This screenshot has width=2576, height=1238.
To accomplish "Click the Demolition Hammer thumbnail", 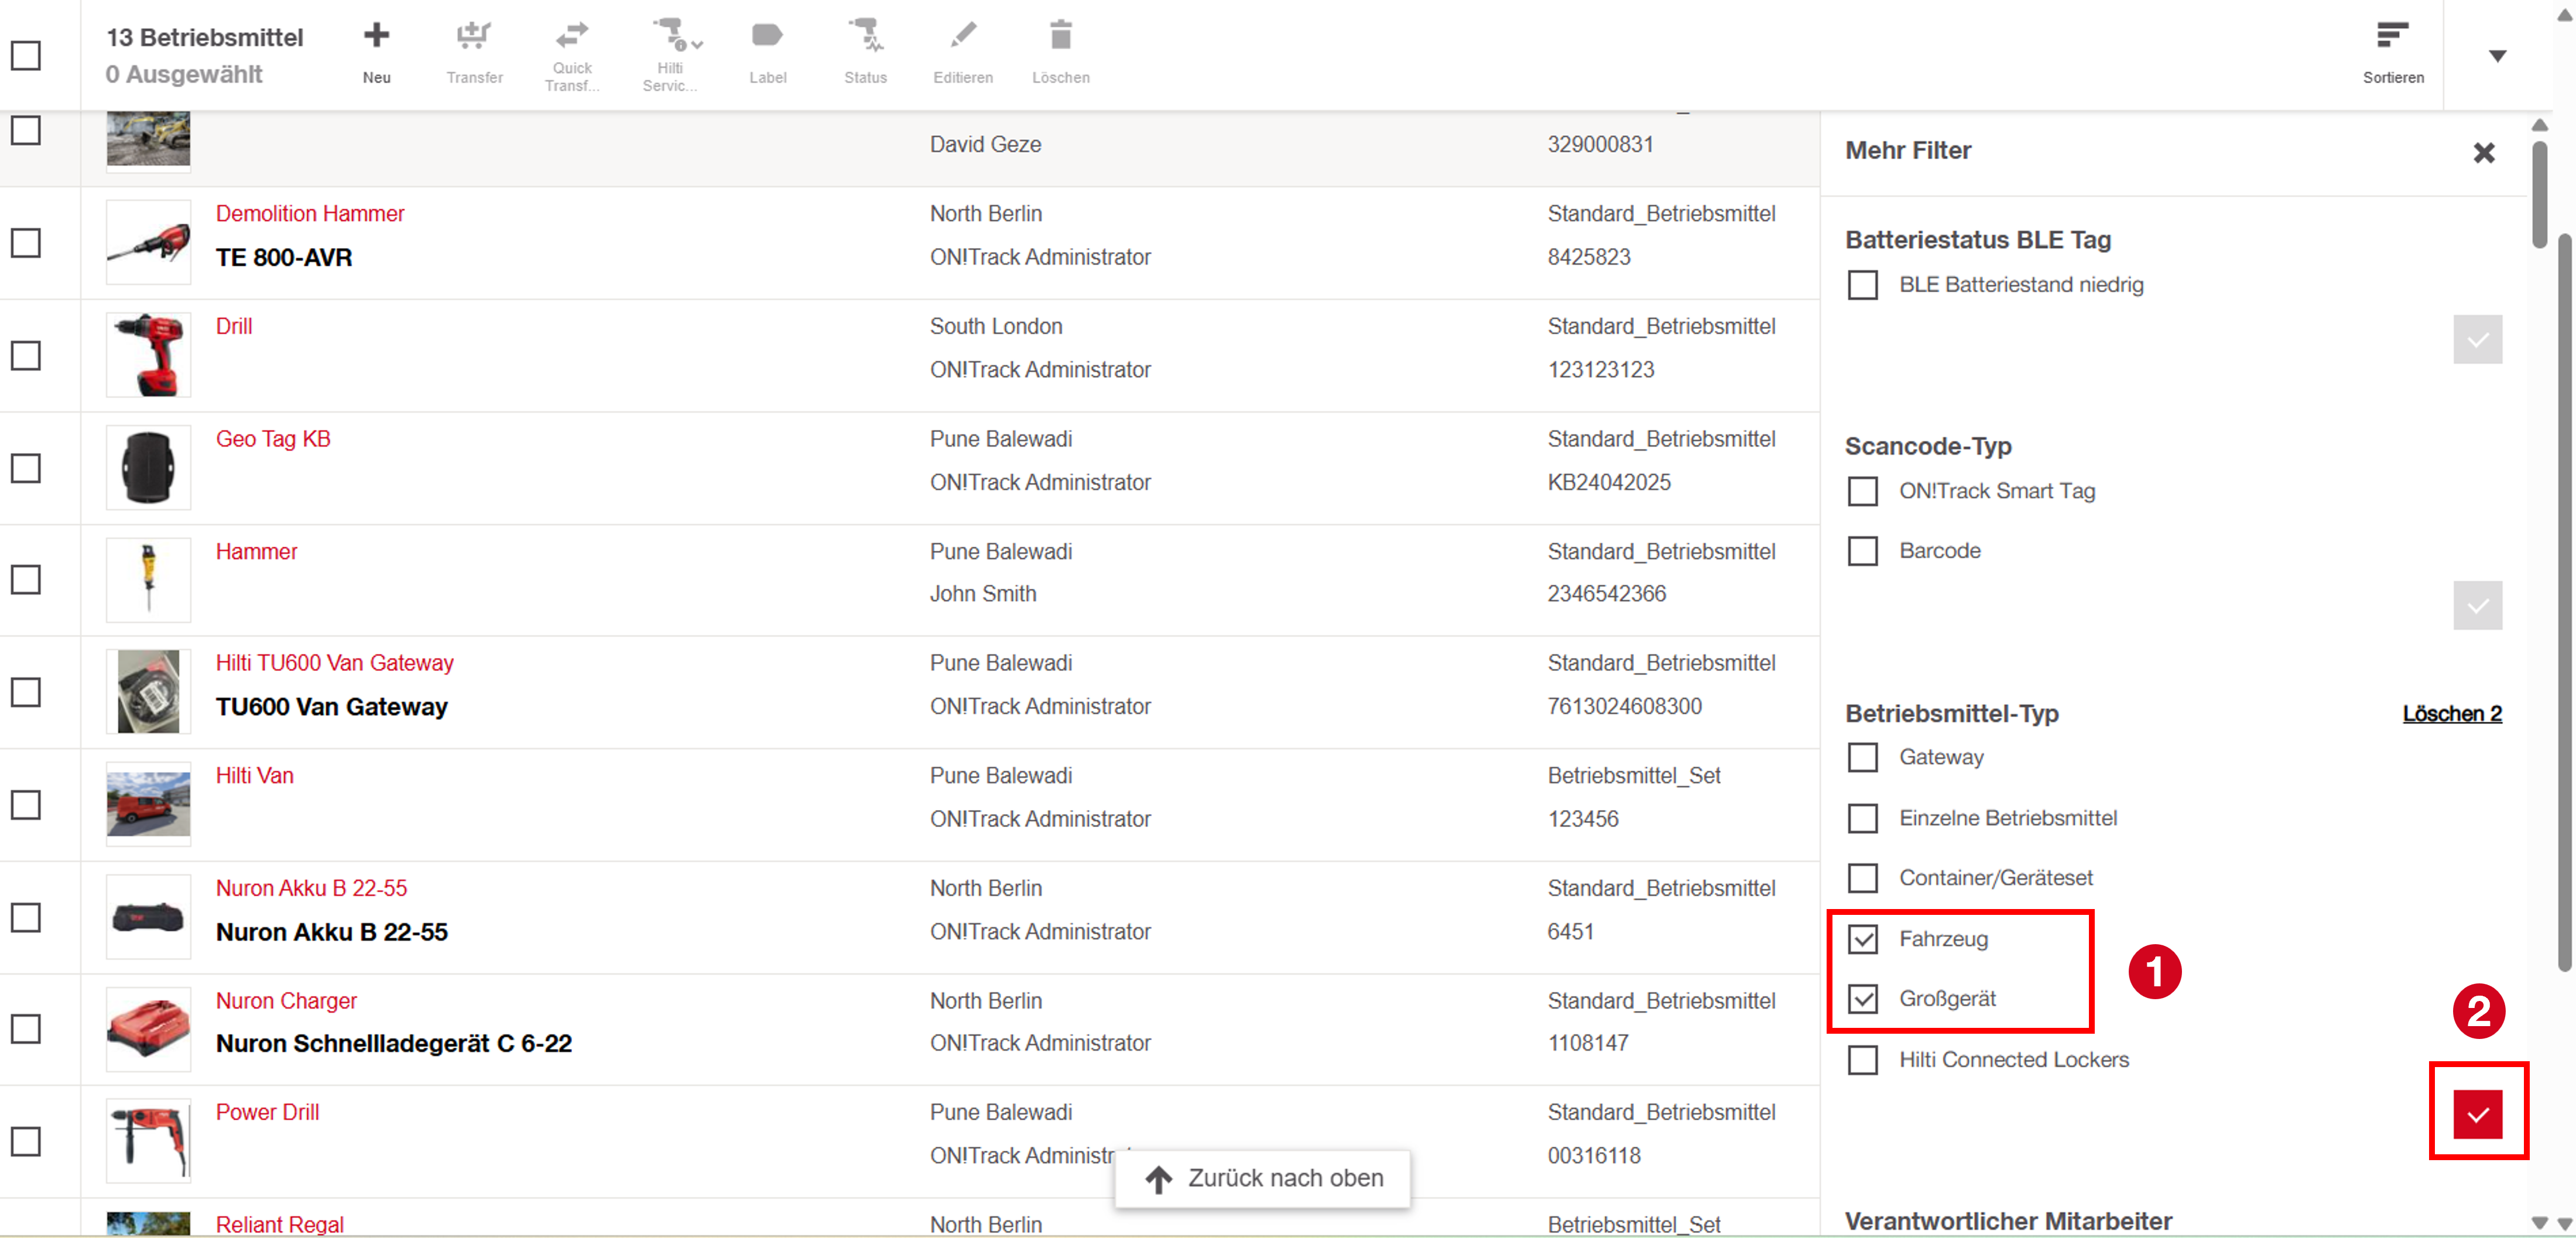I will [x=148, y=243].
